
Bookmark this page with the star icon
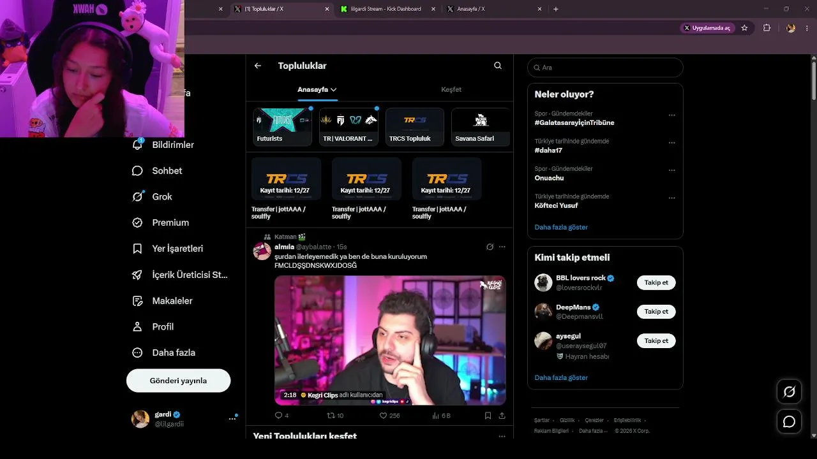744,28
